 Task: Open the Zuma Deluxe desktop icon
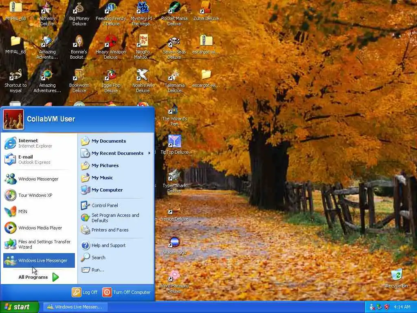[206, 11]
